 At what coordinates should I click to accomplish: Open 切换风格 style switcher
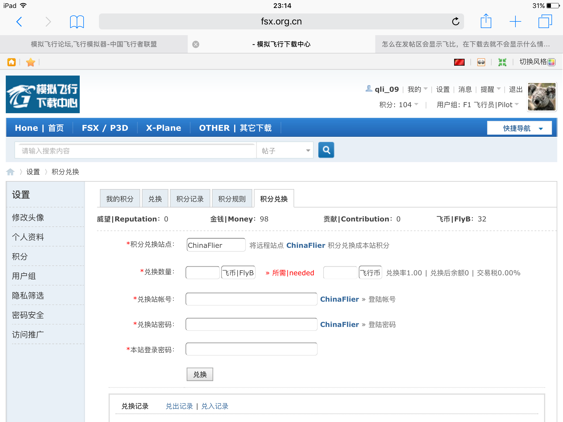point(537,62)
